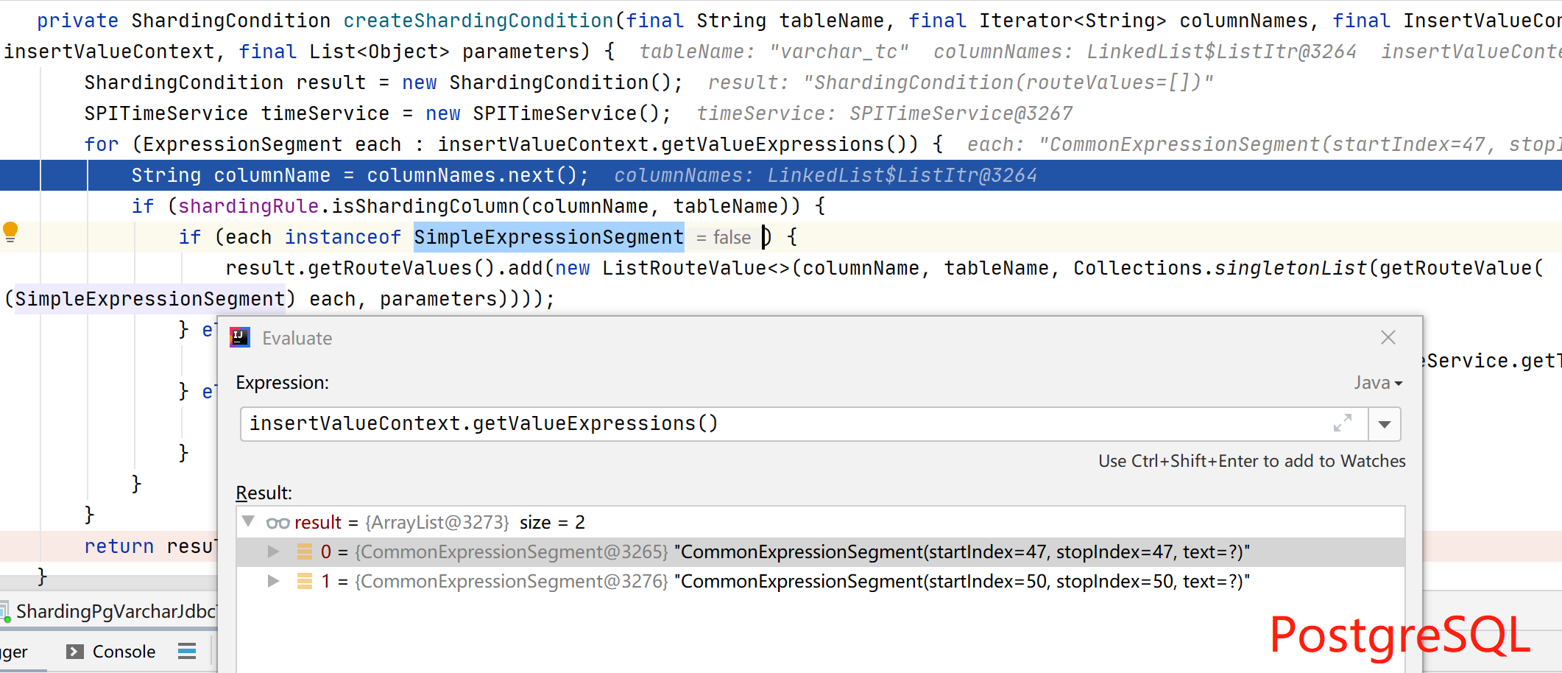The height and width of the screenshot is (673, 1562).
Task: Close the Evaluate dialog
Action: tap(1388, 337)
